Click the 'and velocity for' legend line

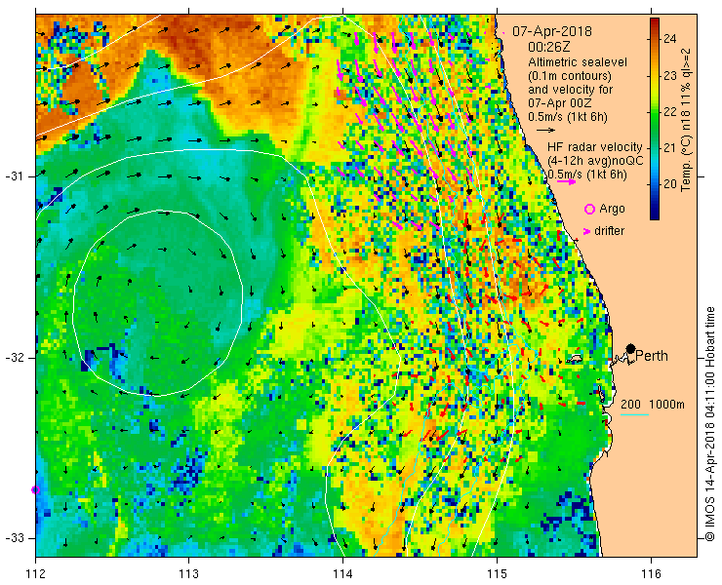(571, 90)
